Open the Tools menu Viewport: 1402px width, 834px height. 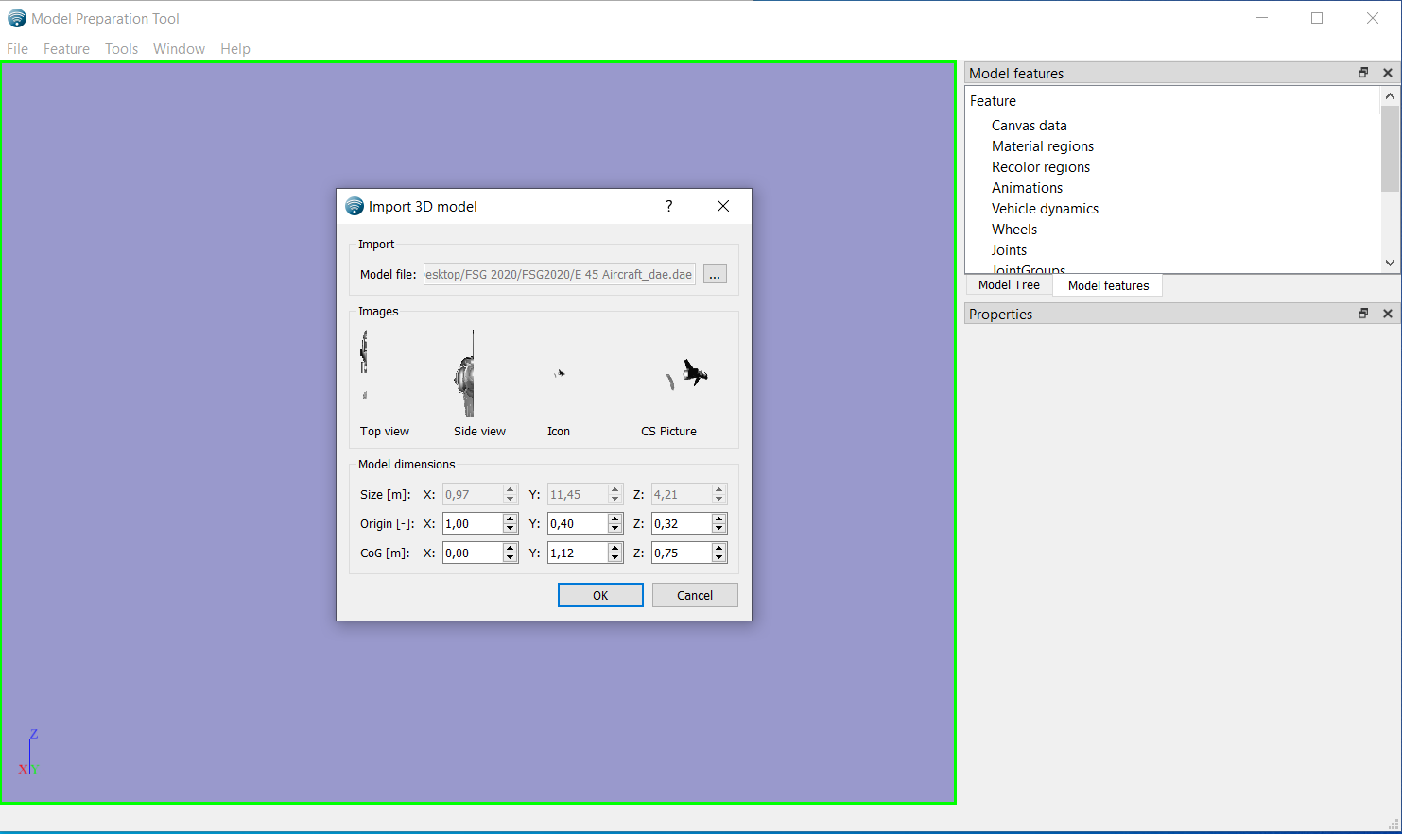121,49
